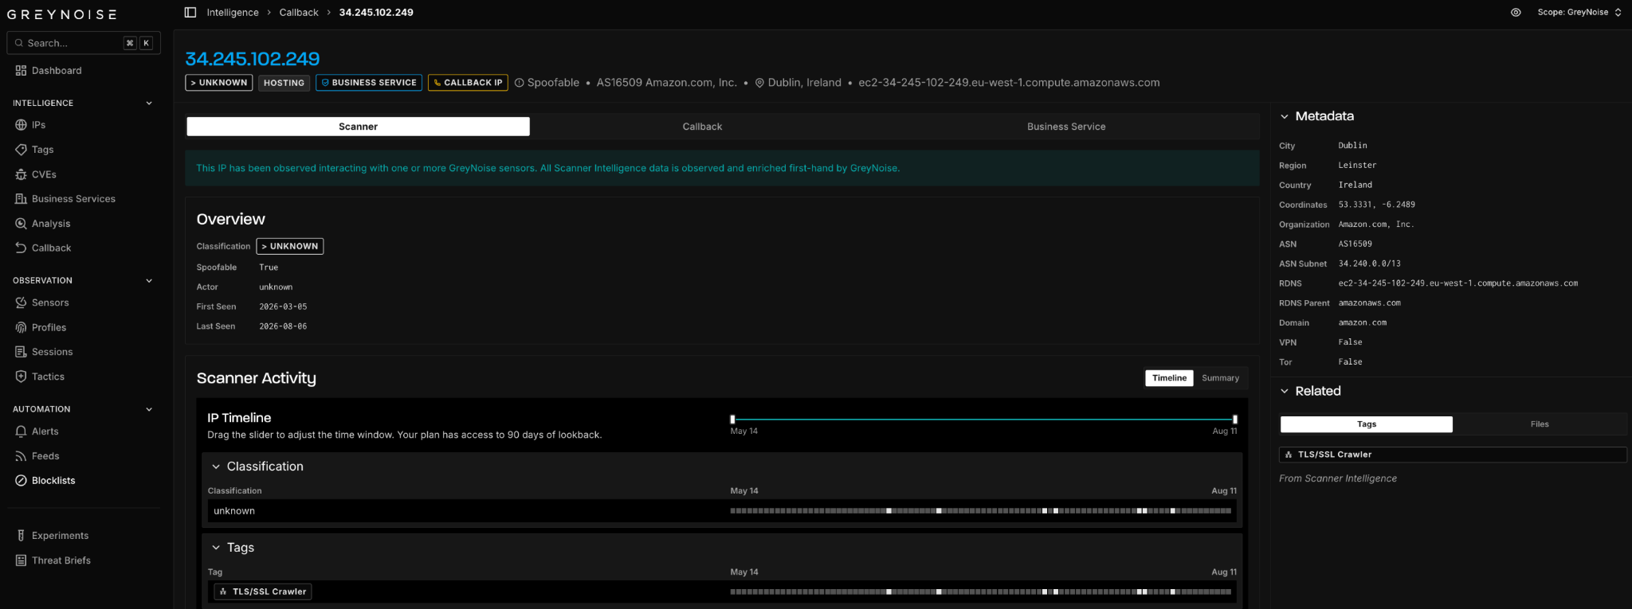Image resolution: width=1632 pixels, height=609 pixels.
Task: Select the Business Service tab
Action: pos(1066,127)
